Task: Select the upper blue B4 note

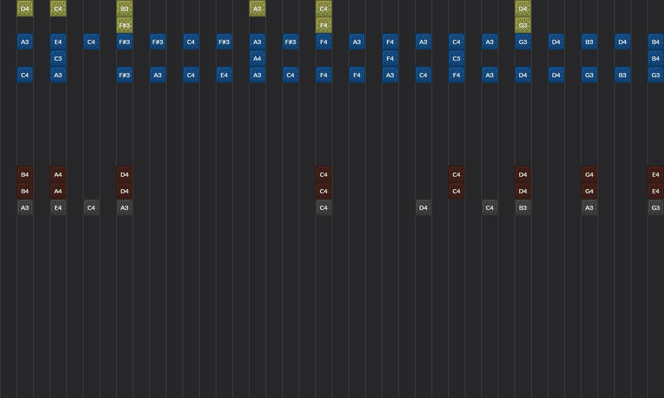Action: tap(656, 42)
